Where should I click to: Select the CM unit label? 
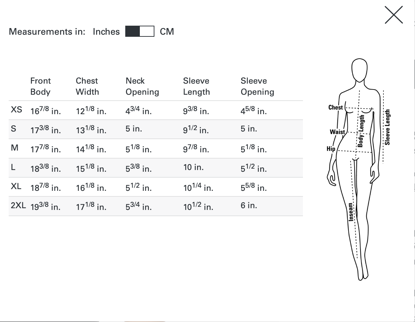point(167,32)
